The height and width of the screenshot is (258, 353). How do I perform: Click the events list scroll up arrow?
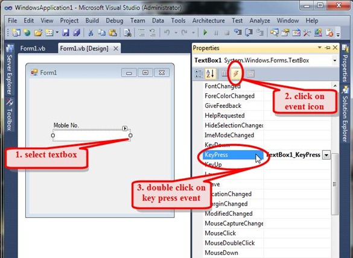click(x=335, y=86)
